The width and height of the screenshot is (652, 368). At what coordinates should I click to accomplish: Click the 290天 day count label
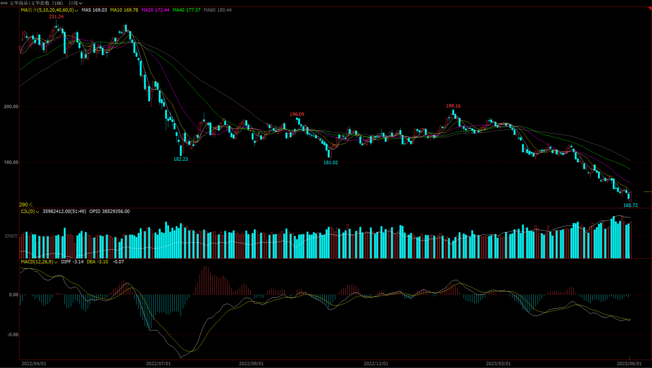26,205
